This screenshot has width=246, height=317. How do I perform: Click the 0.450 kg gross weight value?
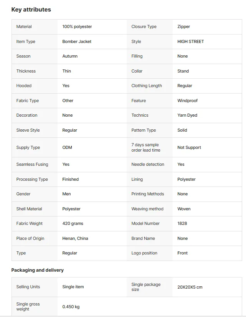[x=71, y=307]
